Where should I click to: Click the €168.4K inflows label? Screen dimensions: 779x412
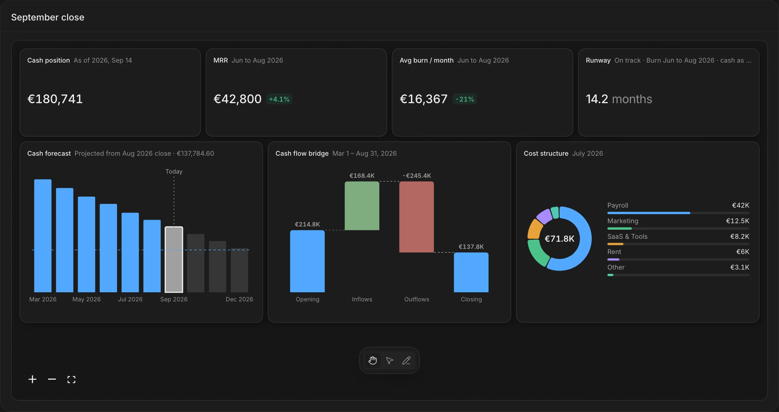[x=362, y=176]
